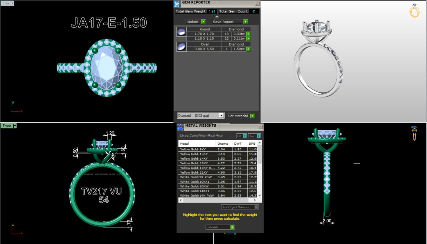Click the Total Gem Count value 41

point(254,11)
